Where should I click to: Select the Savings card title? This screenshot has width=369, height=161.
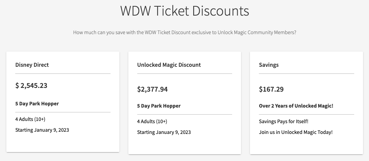point(268,65)
